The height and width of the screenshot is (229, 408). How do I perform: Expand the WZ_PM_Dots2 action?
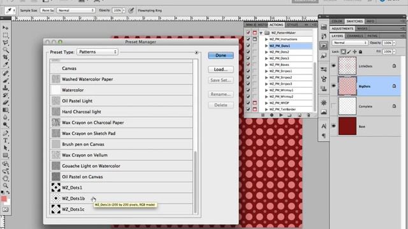tap(266, 52)
